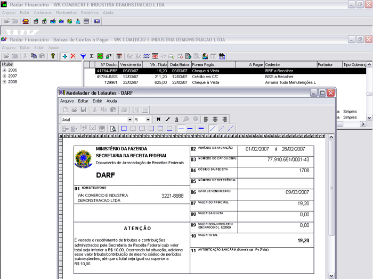Open the Arial font name dropdown
The width and height of the screenshot is (373, 279).
coord(129,120)
